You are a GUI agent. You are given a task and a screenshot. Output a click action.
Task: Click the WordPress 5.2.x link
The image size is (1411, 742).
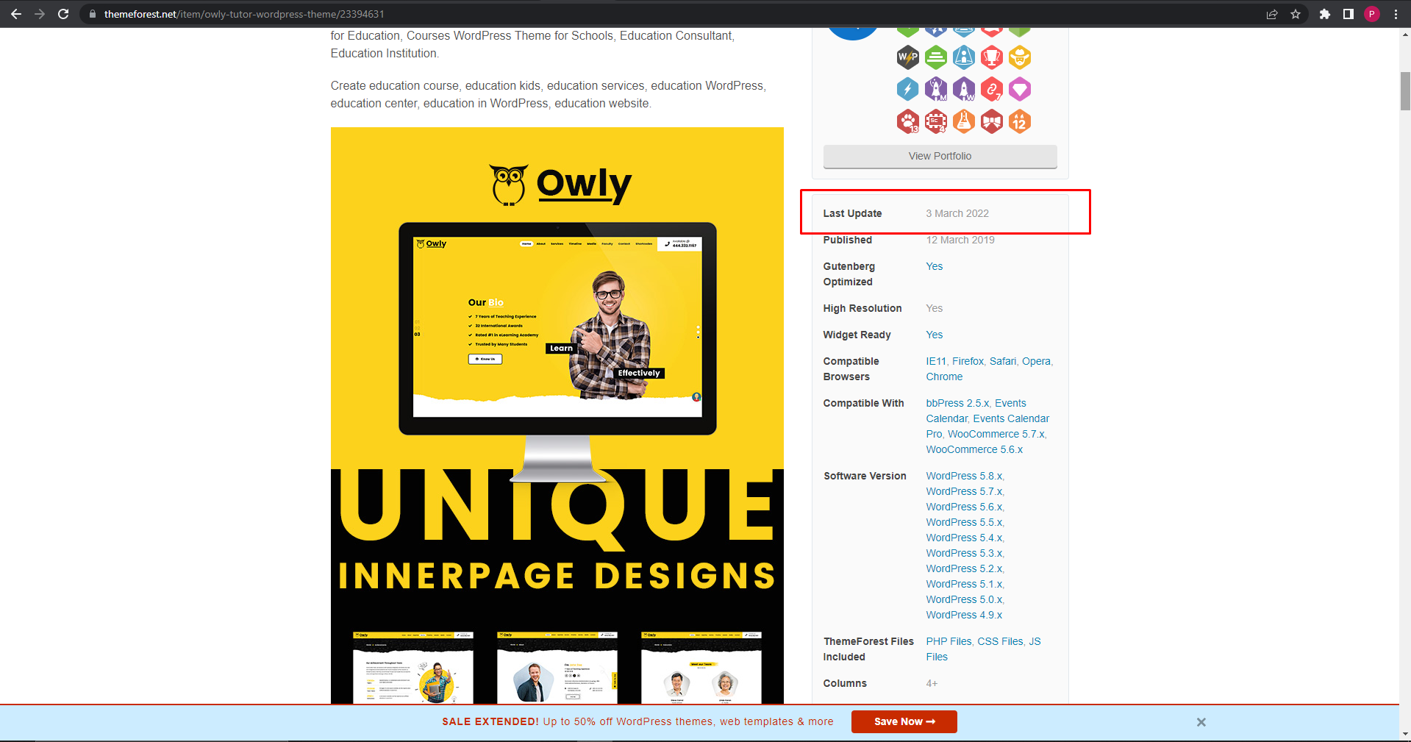click(x=964, y=568)
